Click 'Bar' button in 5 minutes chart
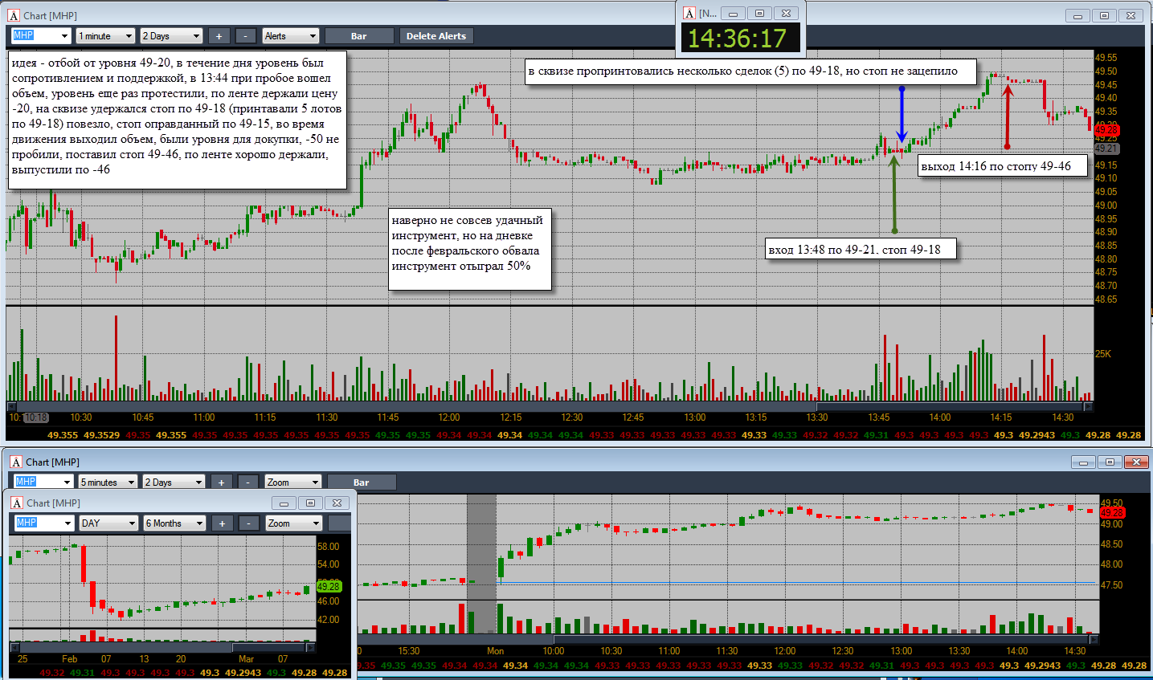 point(362,483)
